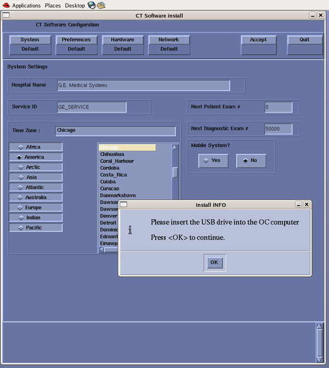Choose Yes for Mobile System
Viewport: 329px width, 368px height.
[213, 161]
